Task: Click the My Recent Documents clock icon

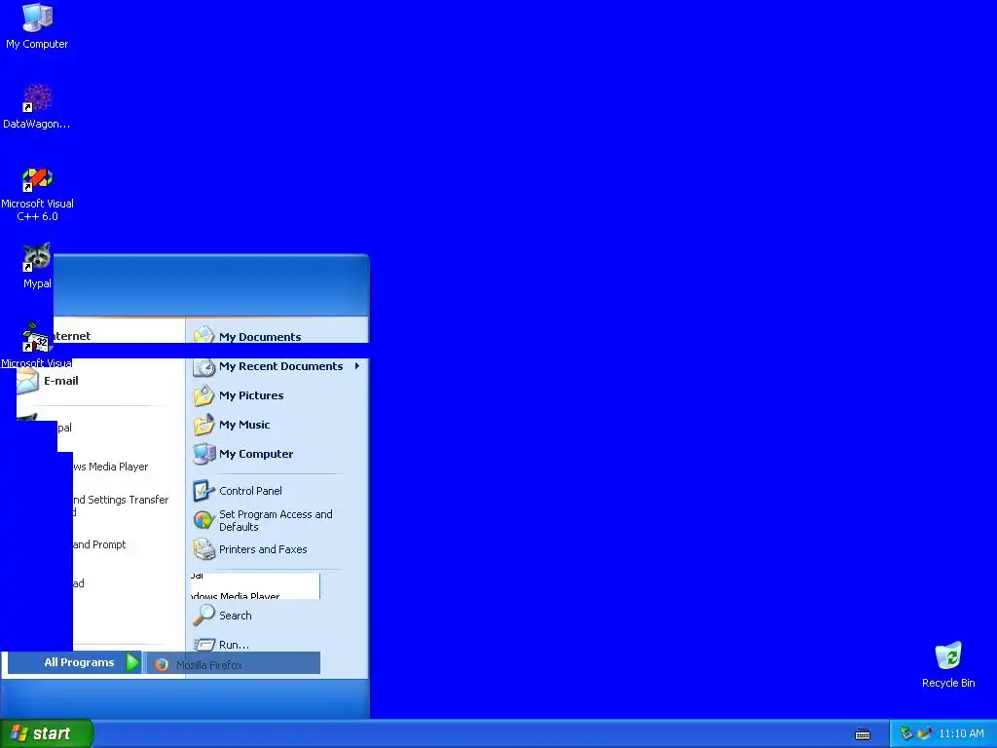Action: pyautogui.click(x=204, y=367)
